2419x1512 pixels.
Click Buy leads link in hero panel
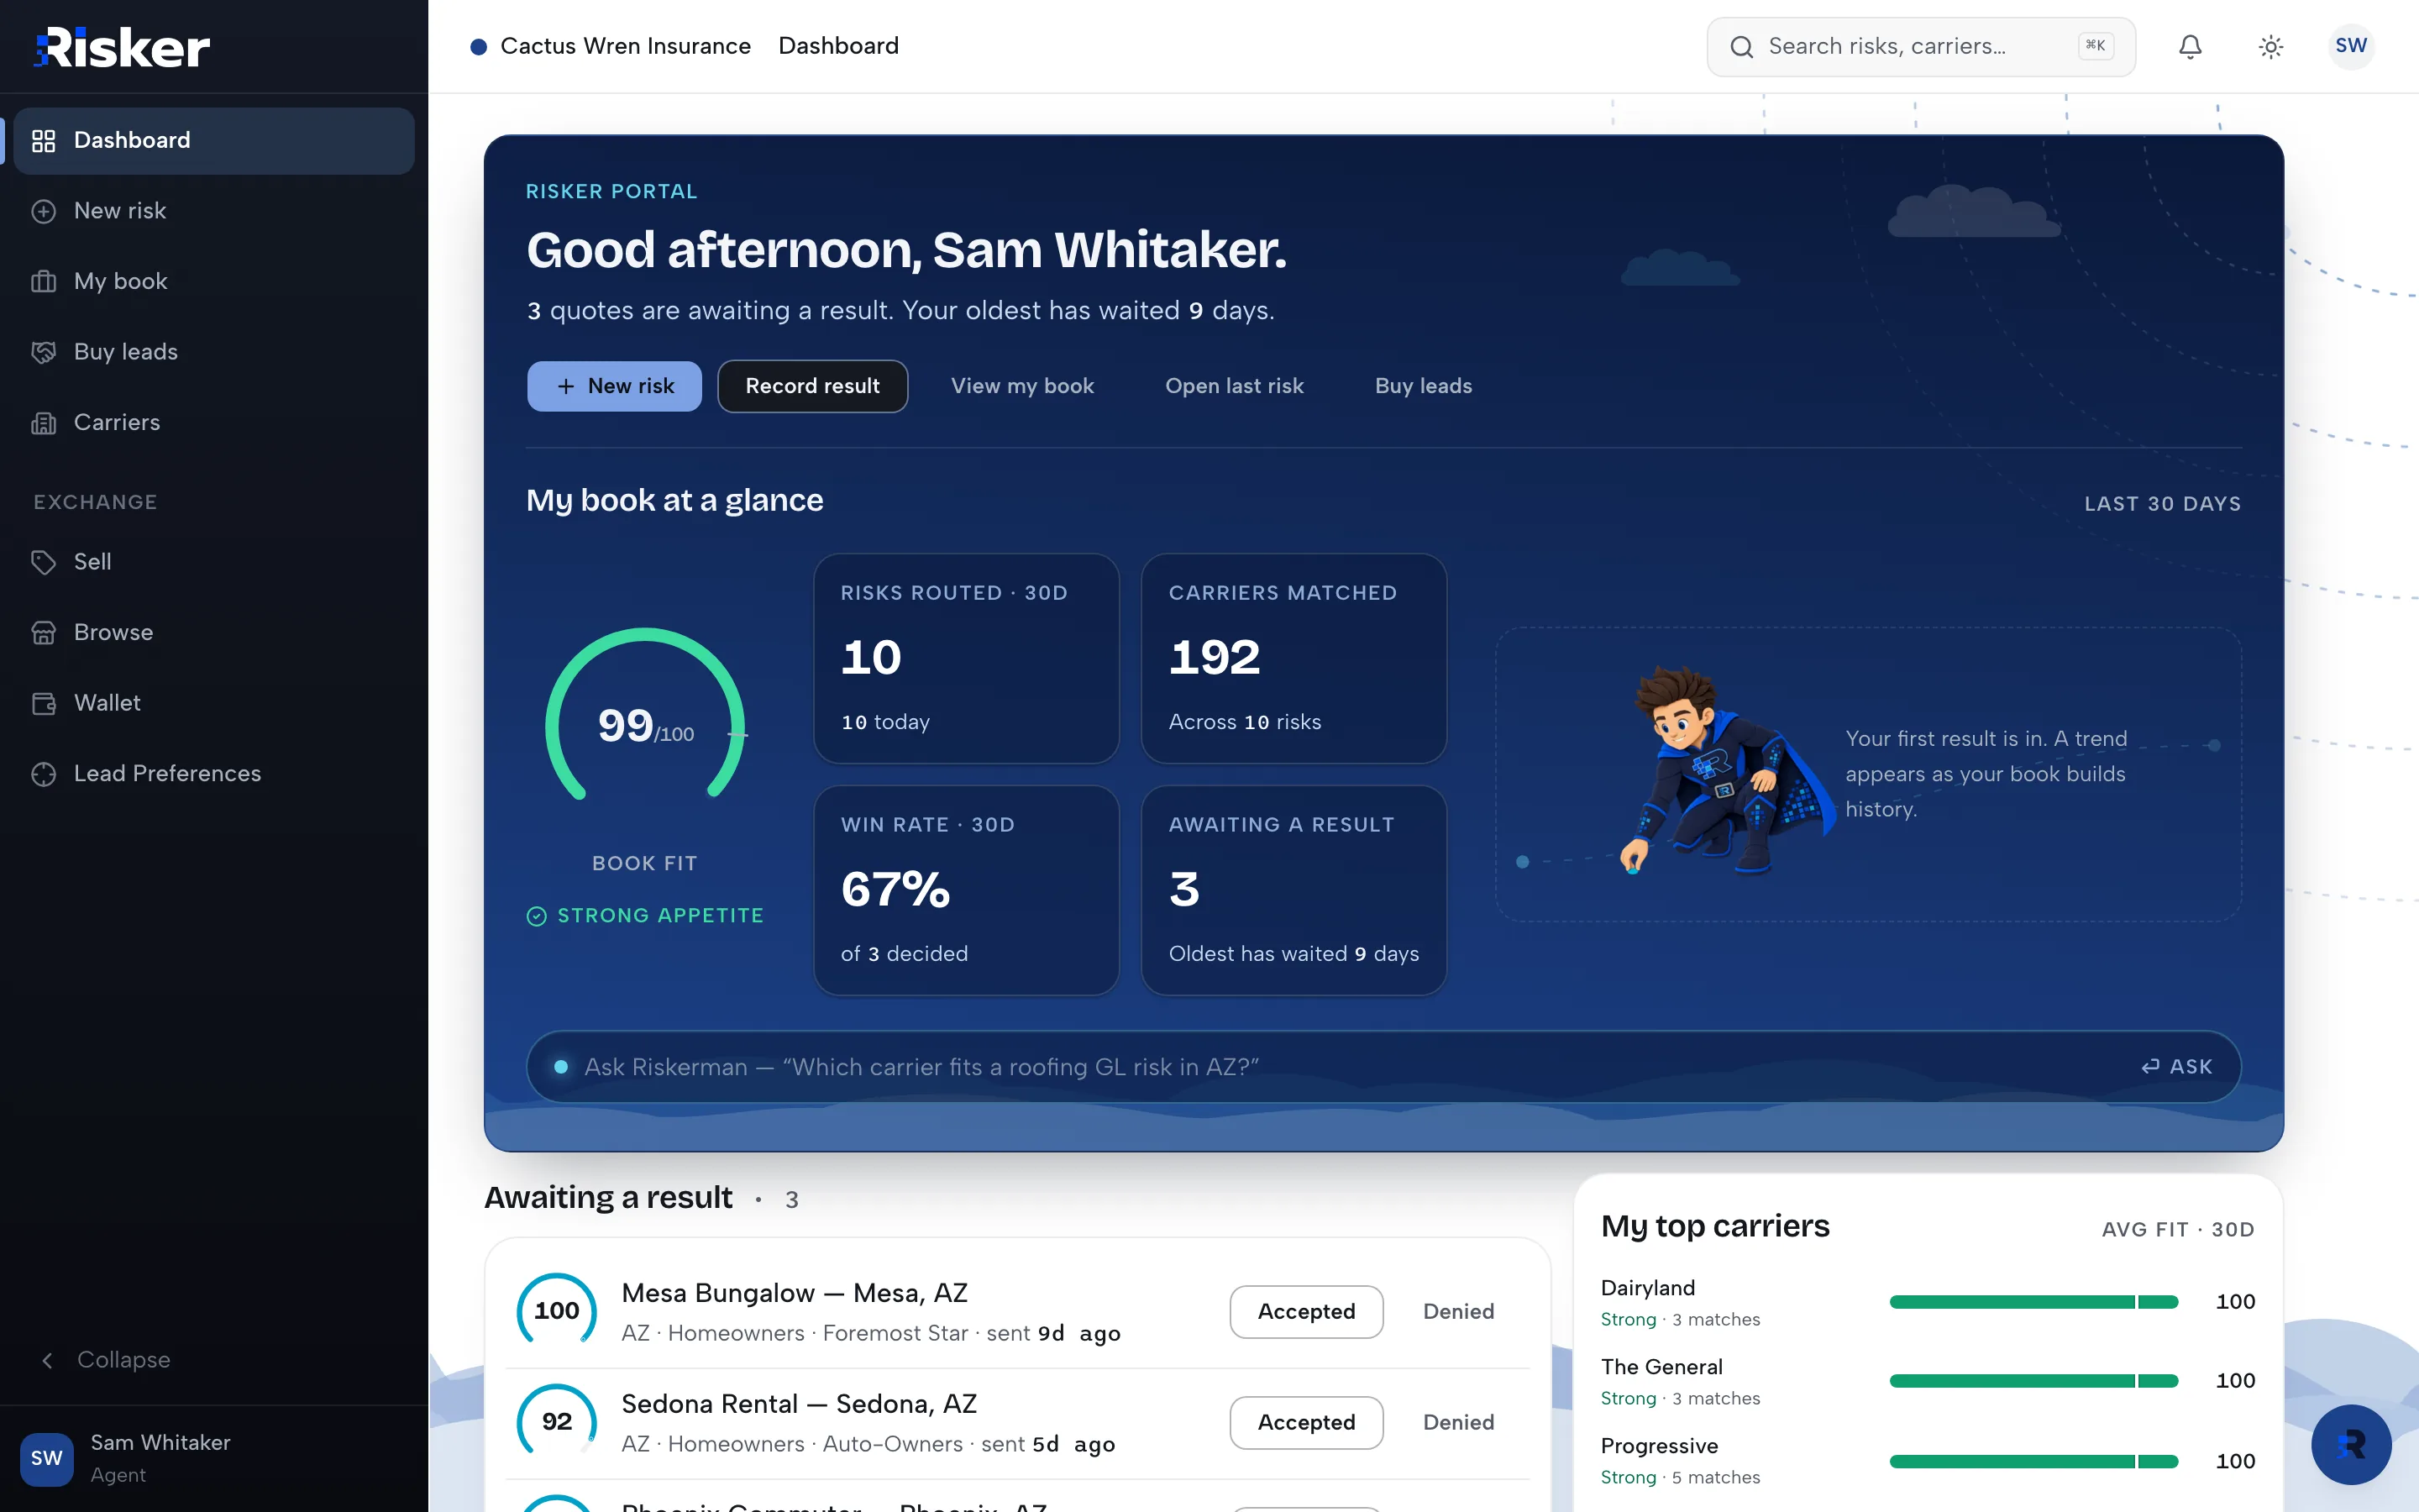(1424, 386)
